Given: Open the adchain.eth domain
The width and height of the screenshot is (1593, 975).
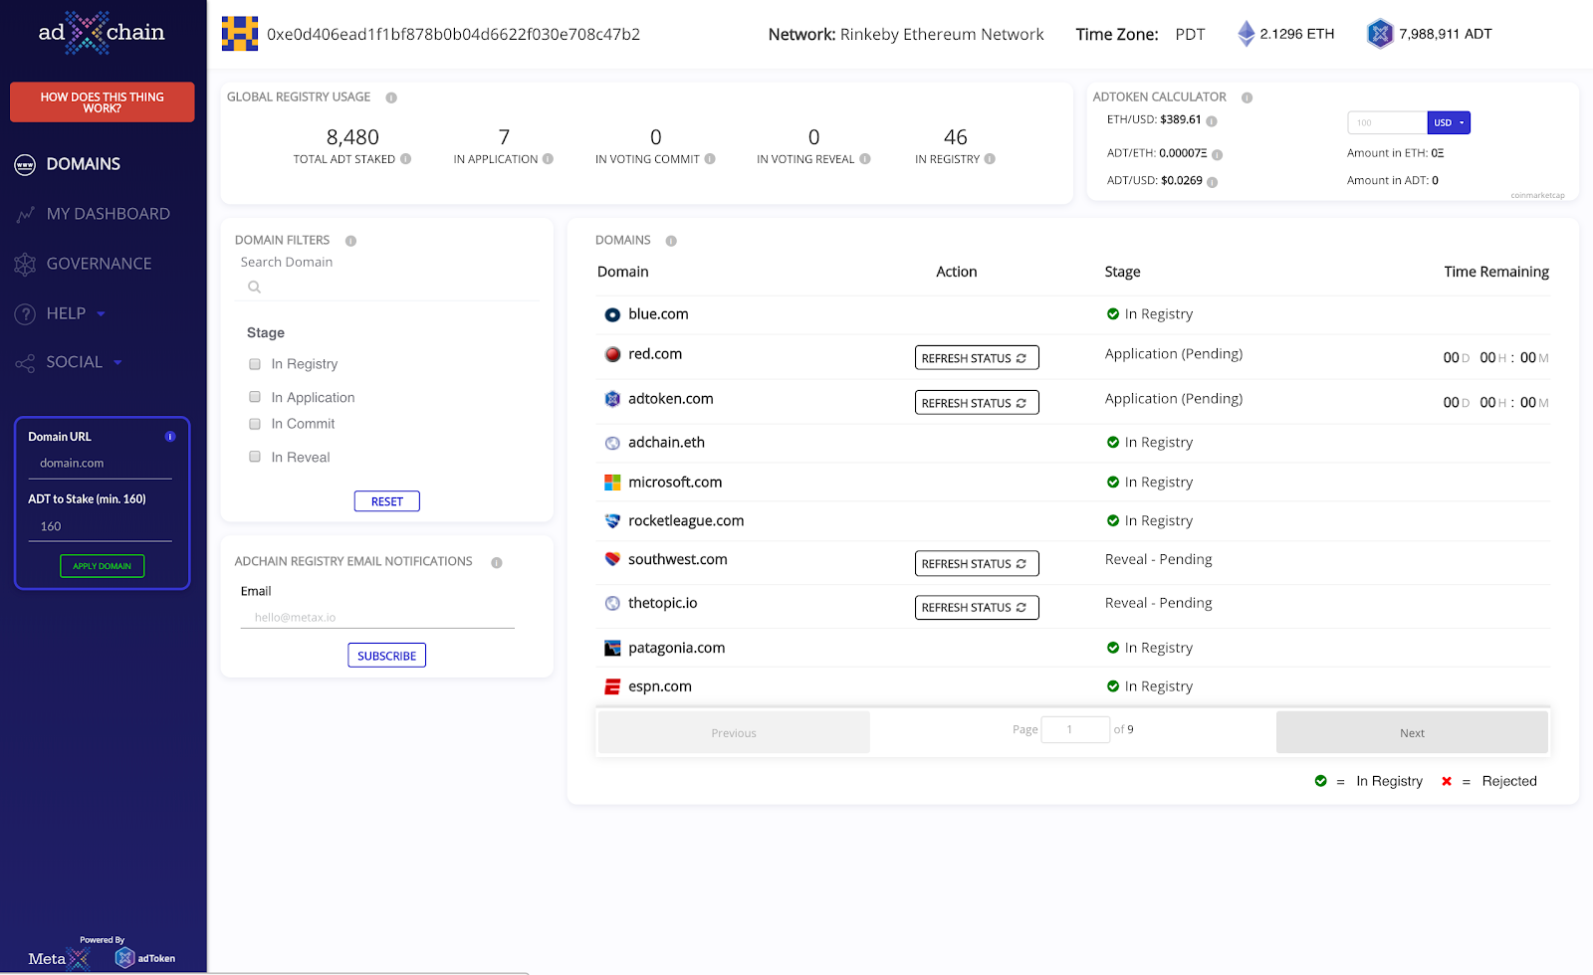Looking at the screenshot, I should 666,443.
